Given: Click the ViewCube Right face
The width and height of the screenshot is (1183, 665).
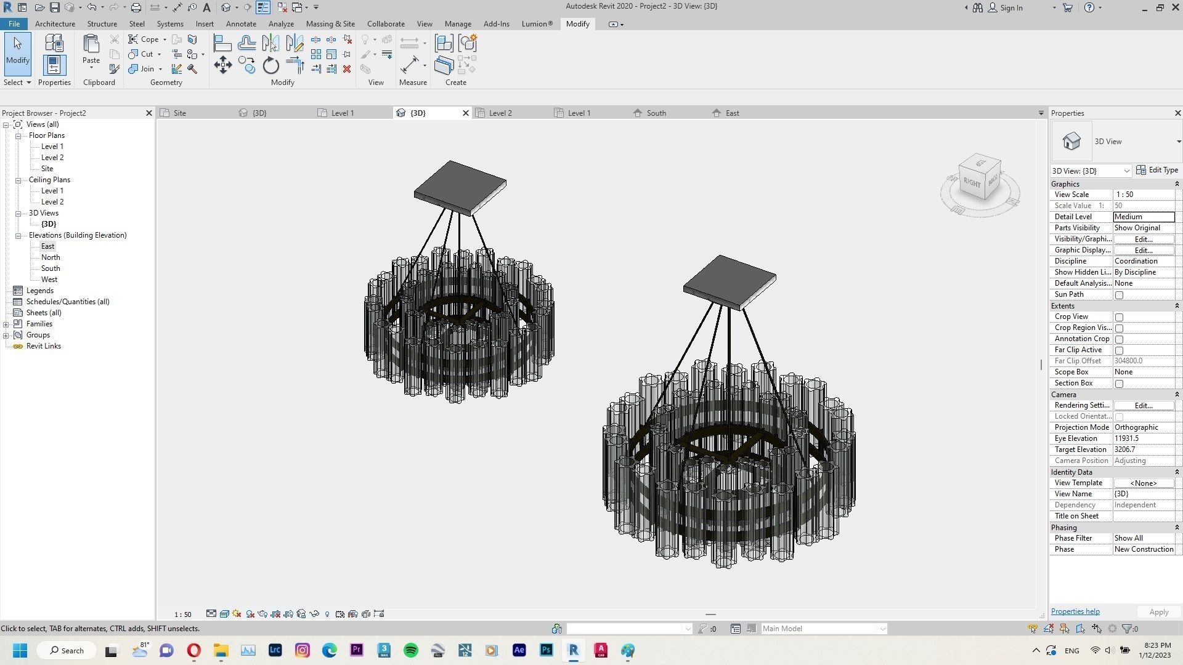Looking at the screenshot, I should (972, 182).
